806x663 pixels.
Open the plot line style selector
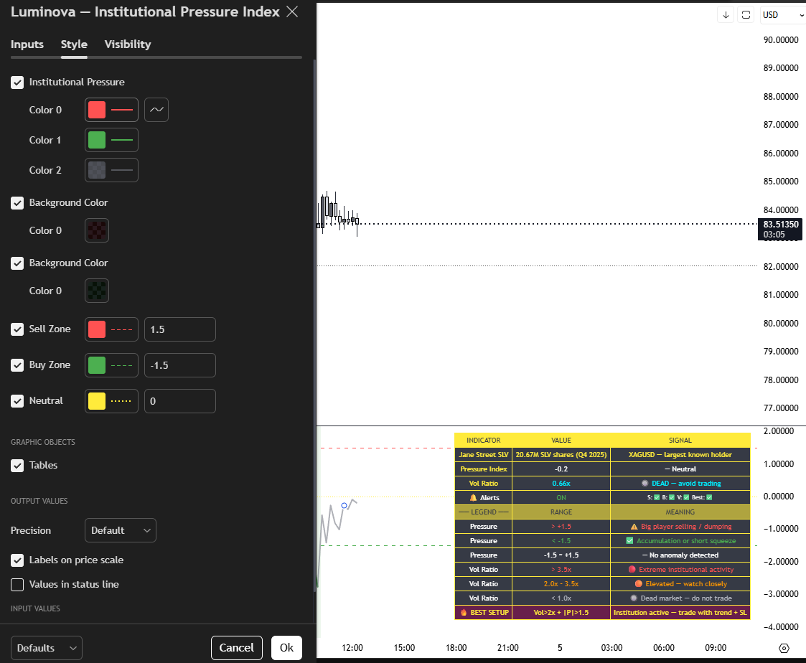click(156, 110)
